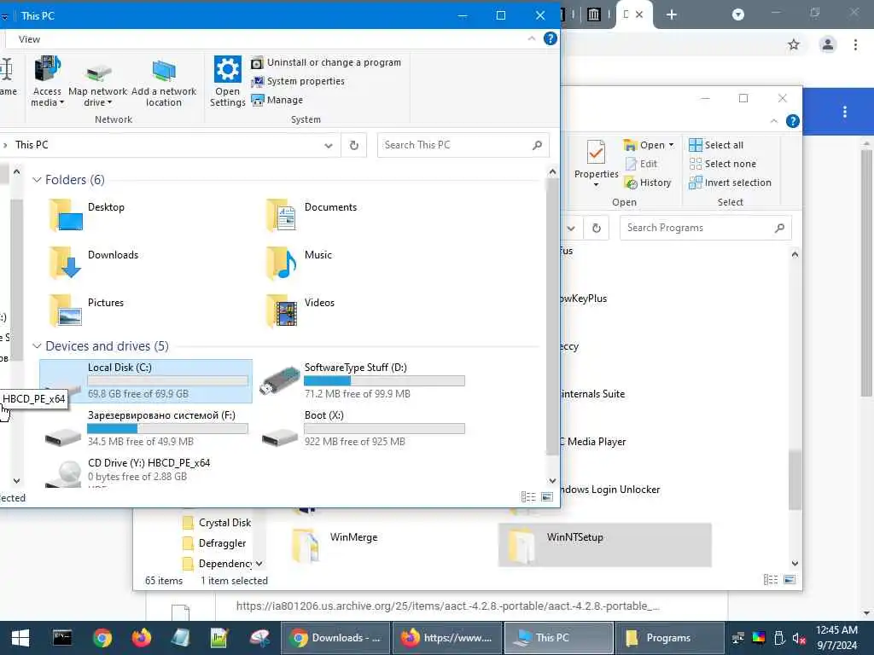The image size is (874, 655).
Task: Click the F: drive usage bar
Action: click(167, 429)
